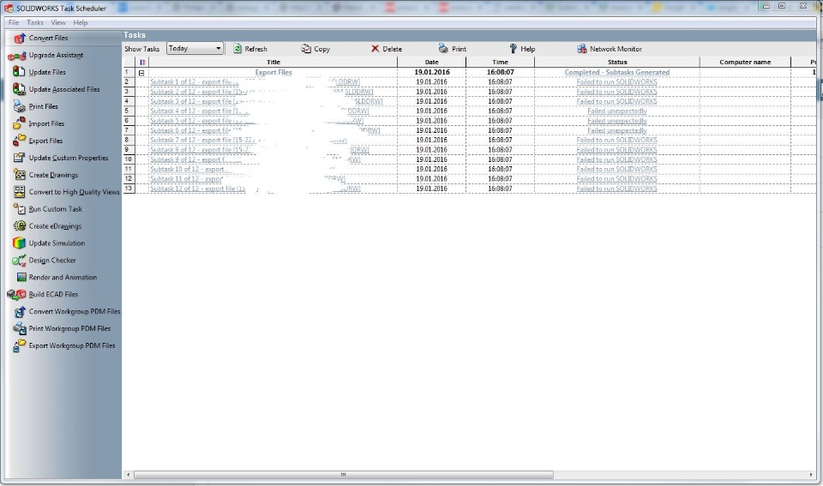Viewport: 823px width, 486px height.
Task: Select the Update Files icon
Action: (19, 72)
